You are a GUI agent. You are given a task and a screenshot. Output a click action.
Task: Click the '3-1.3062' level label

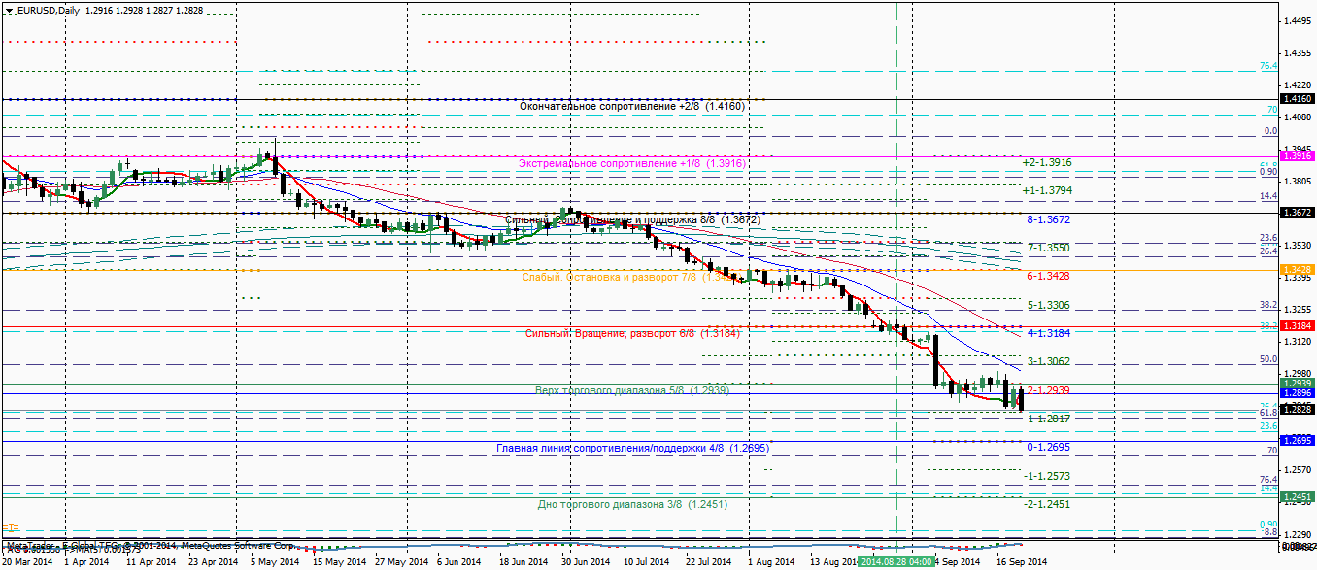click(1049, 360)
